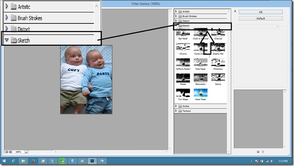Click up arrow on preview vertical scrollbar
This screenshot has height=166, width=294.
coord(170,11)
